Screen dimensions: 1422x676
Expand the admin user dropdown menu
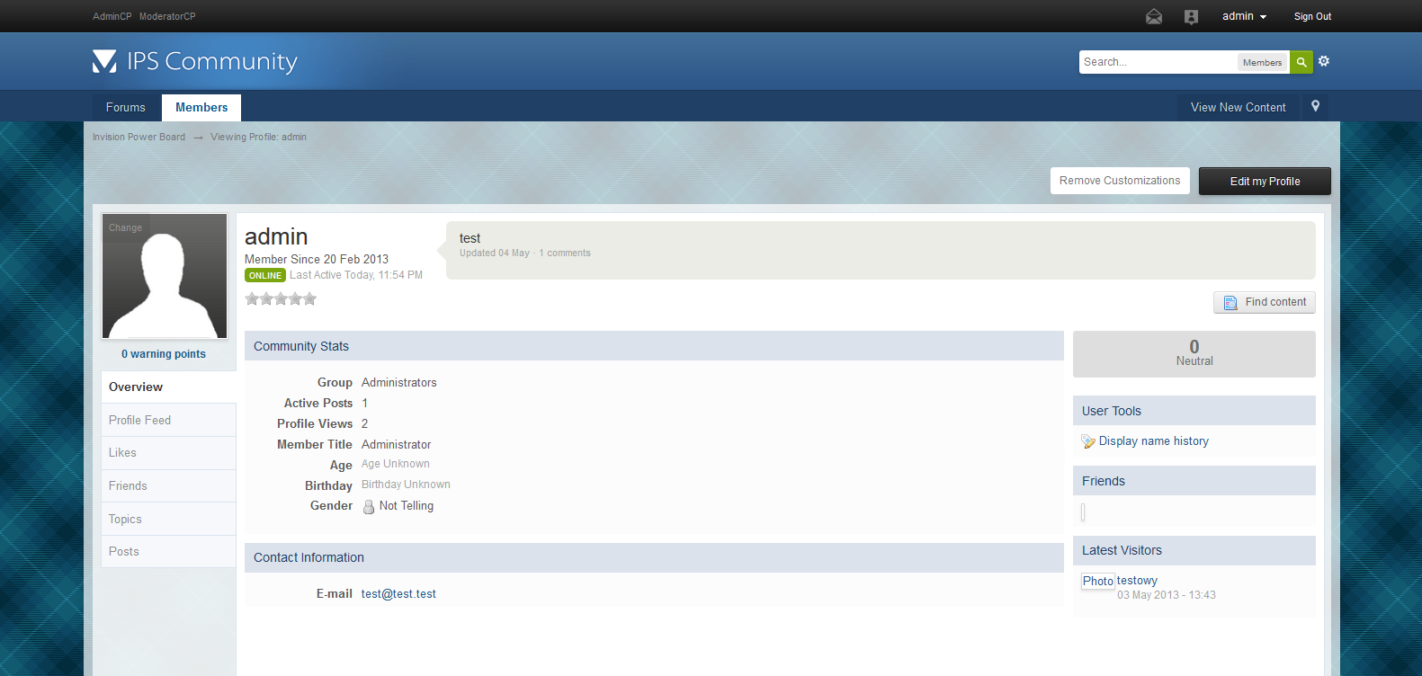coord(1244,16)
